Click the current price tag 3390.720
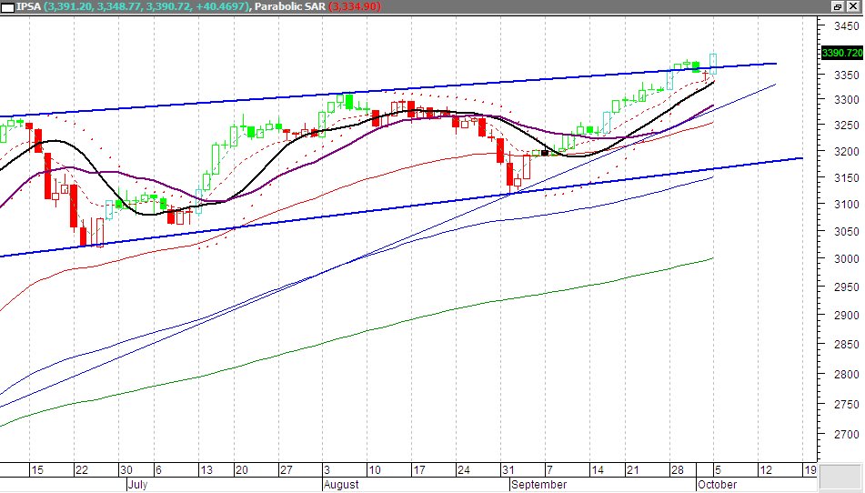The image size is (865, 493). 842,53
